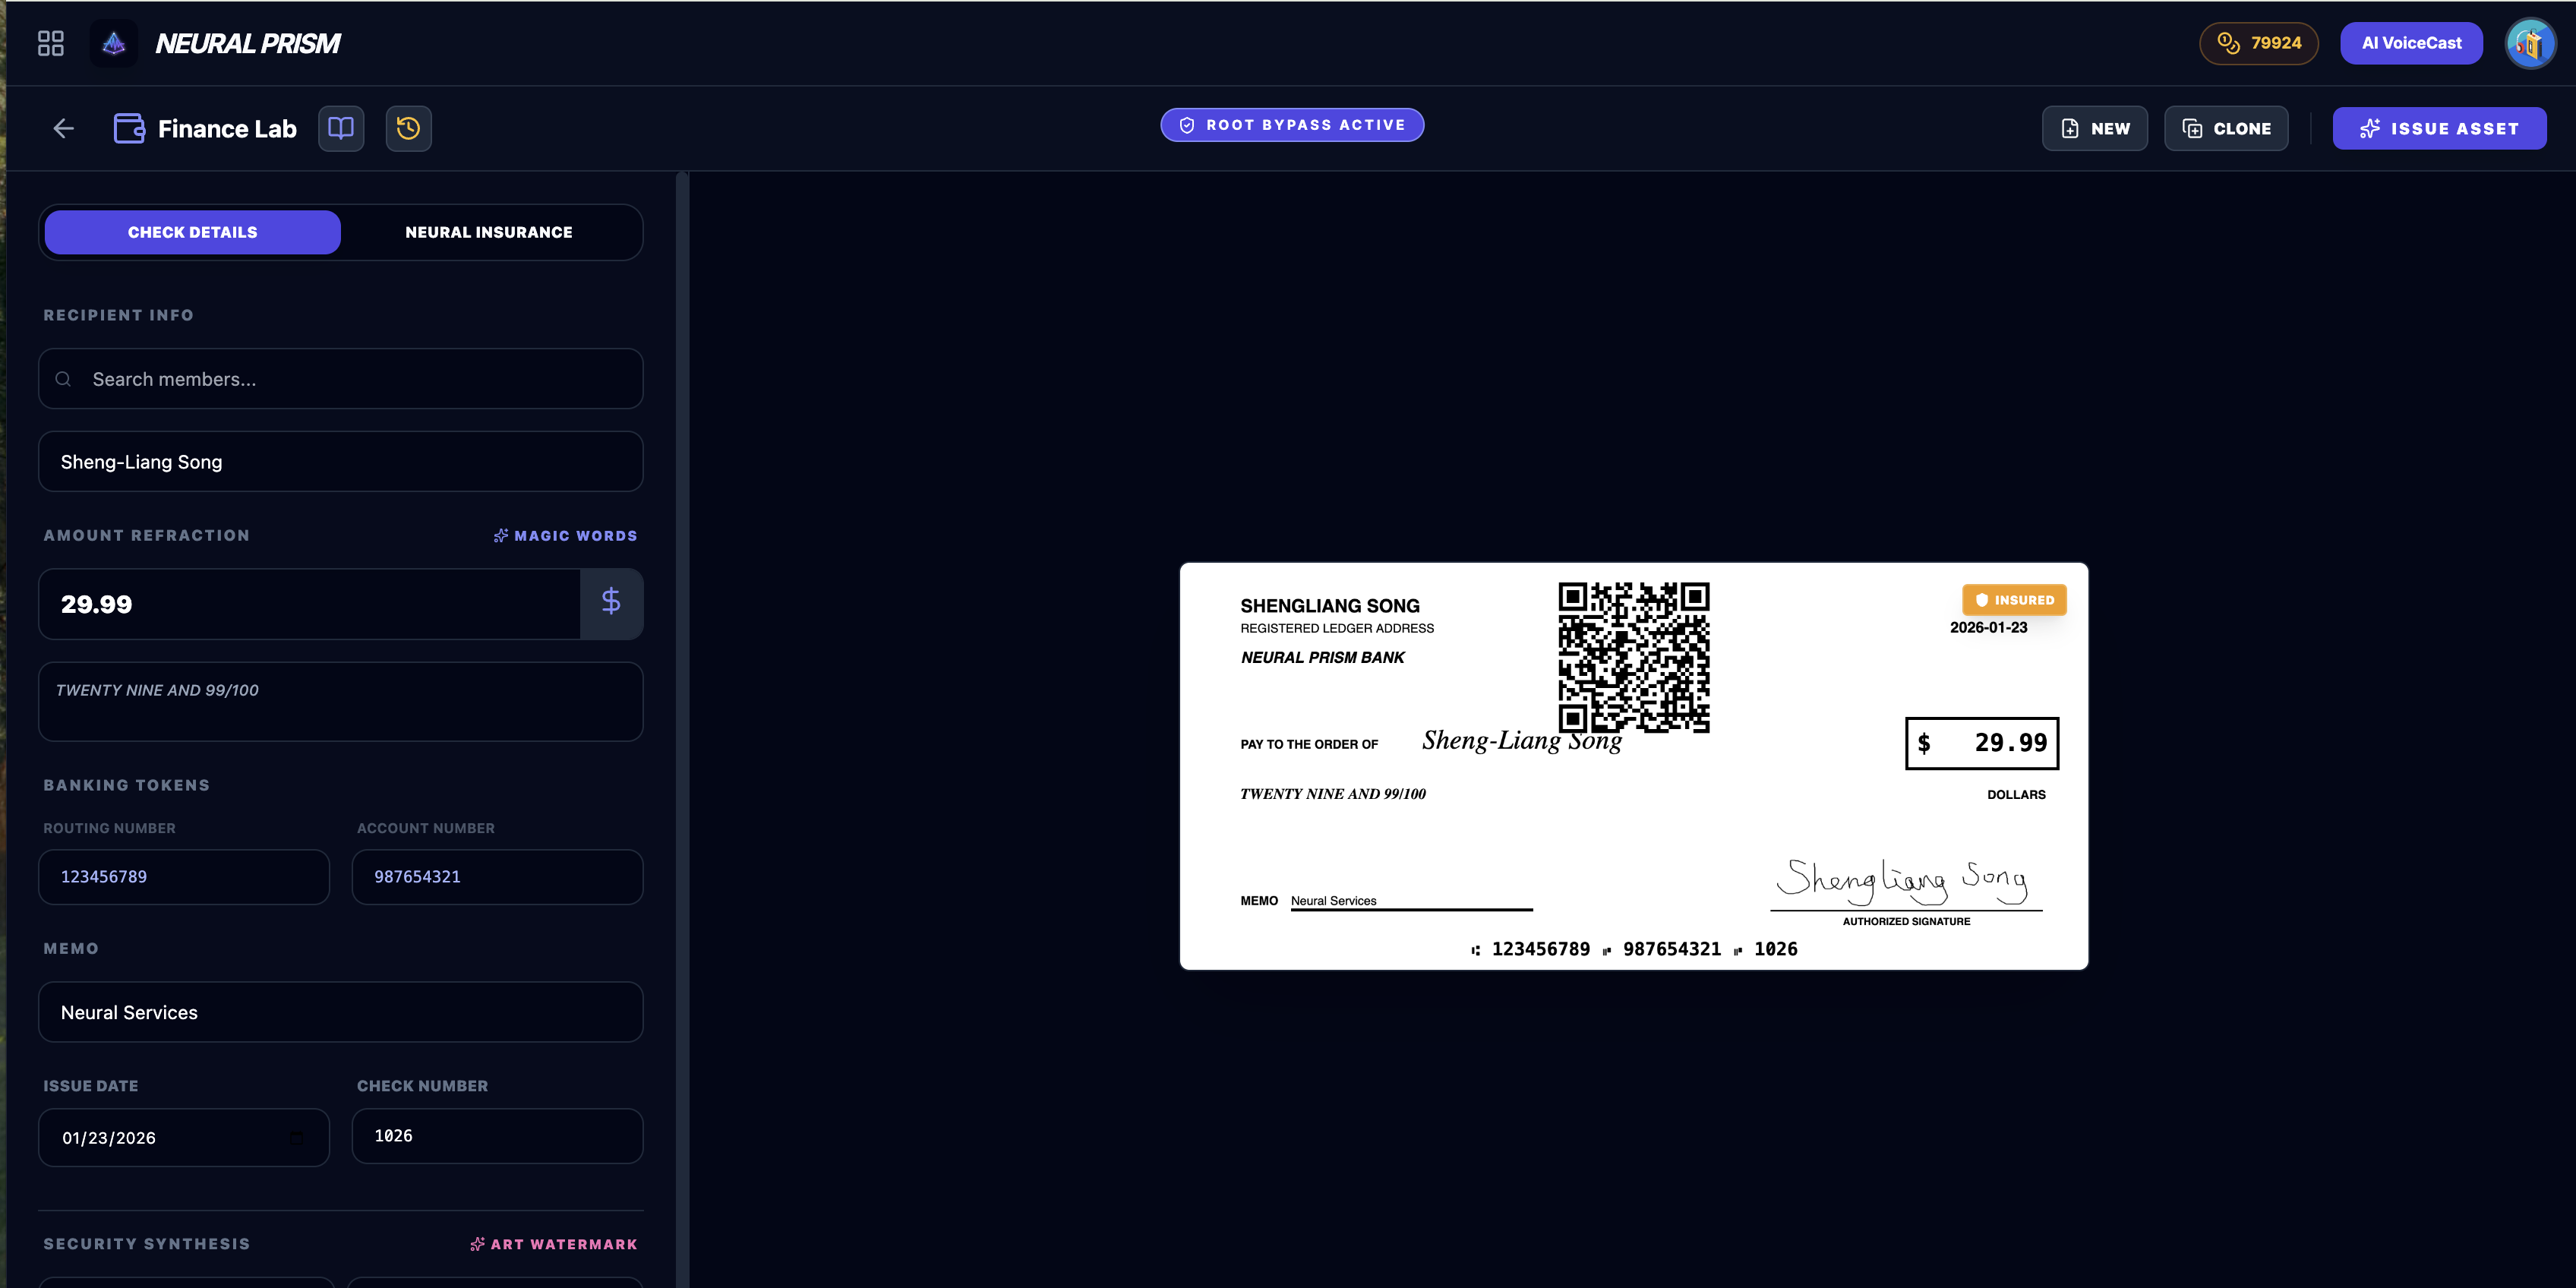Click the 79924 coin balance badge
The height and width of the screenshot is (1288, 2576).
click(x=2259, y=43)
